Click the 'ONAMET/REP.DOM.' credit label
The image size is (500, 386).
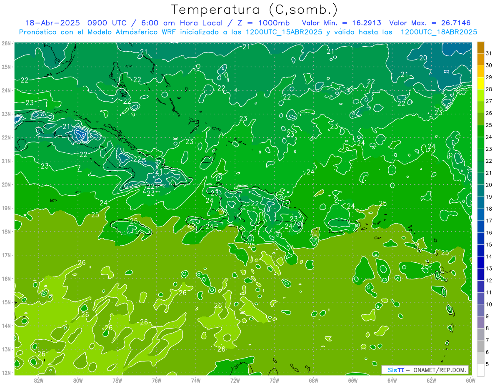(440, 370)
